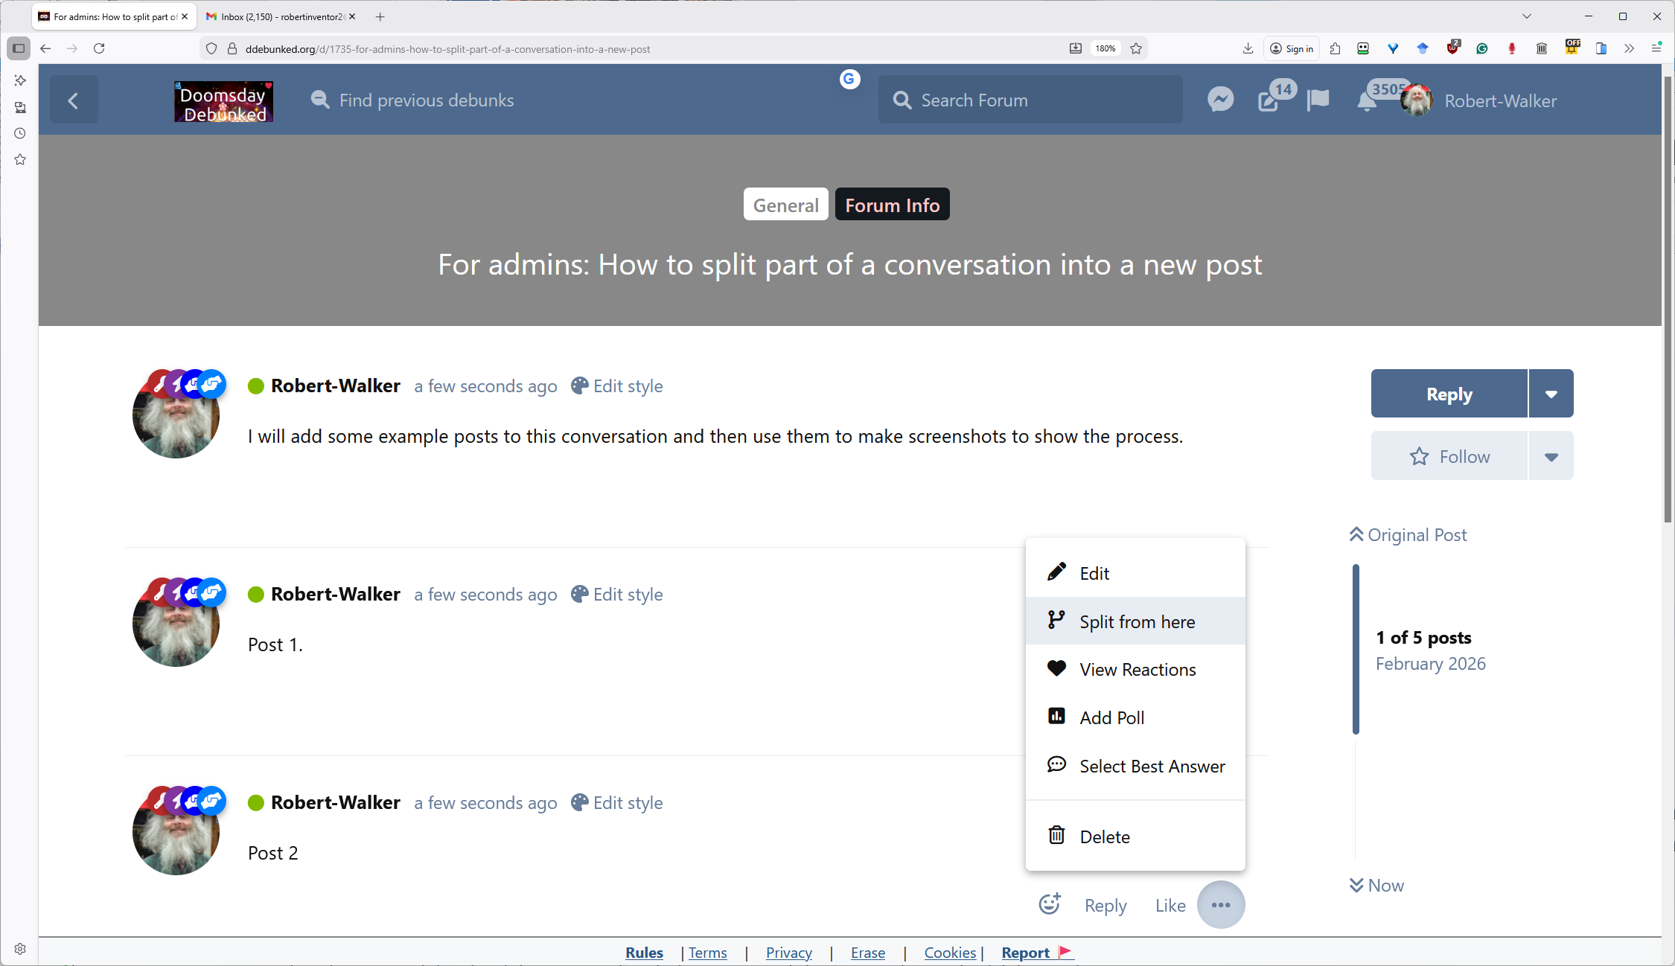Click the Forum Info tag
This screenshot has width=1675, height=966.
(892, 205)
